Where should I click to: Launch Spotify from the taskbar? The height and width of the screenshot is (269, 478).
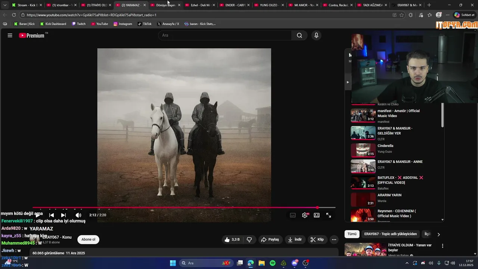[273, 263]
